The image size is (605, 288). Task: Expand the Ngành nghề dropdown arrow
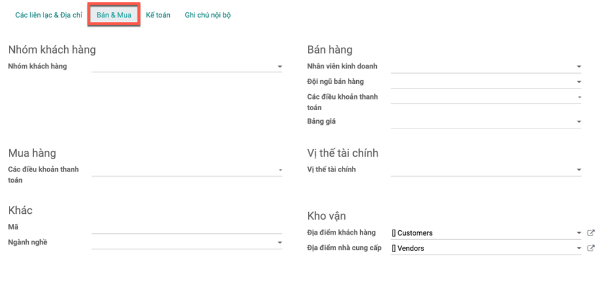click(x=280, y=243)
